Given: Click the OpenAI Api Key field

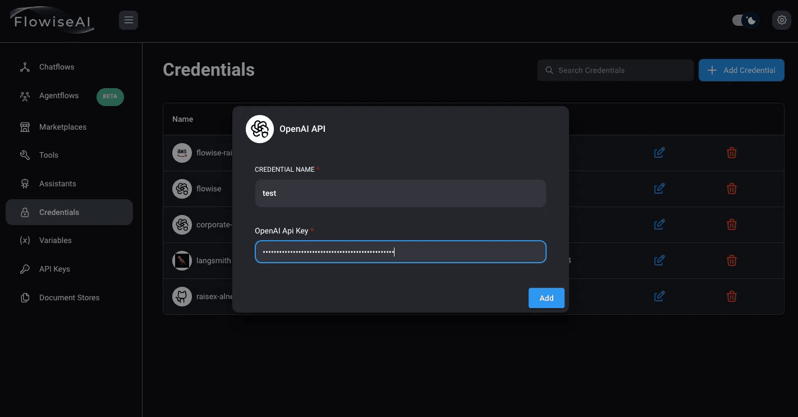Looking at the screenshot, I should [x=400, y=252].
